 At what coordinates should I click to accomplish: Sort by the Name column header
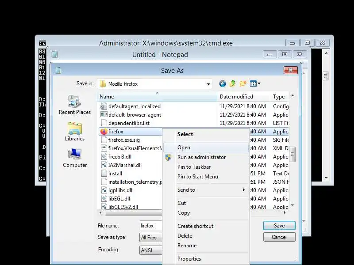(157, 97)
